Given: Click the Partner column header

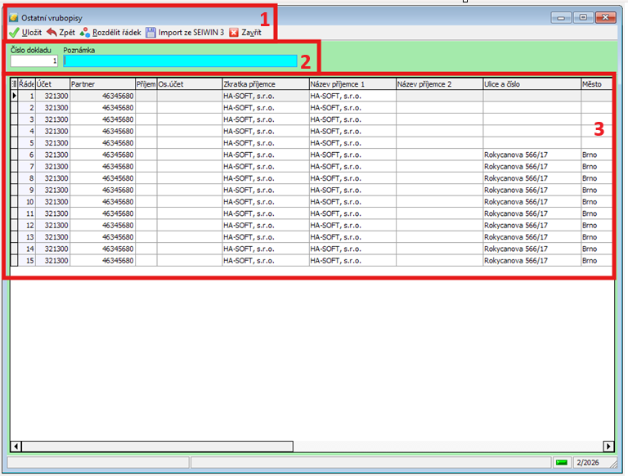Looking at the screenshot, I should tap(102, 84).
